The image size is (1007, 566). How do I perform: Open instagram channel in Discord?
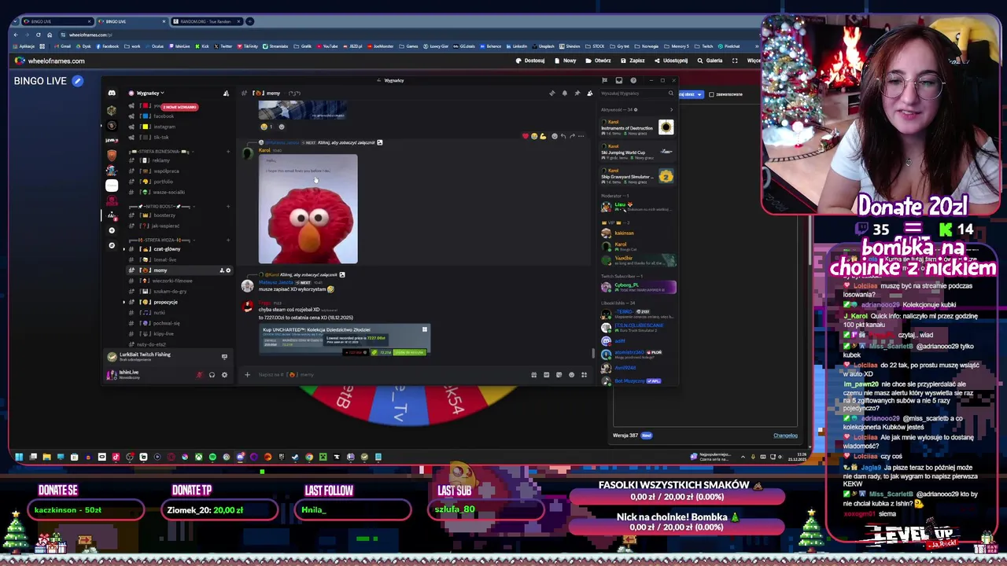(164, 127)
